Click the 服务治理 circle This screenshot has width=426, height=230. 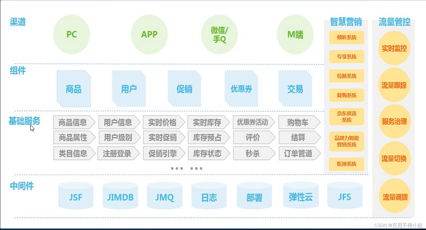(x=394, y=122)
